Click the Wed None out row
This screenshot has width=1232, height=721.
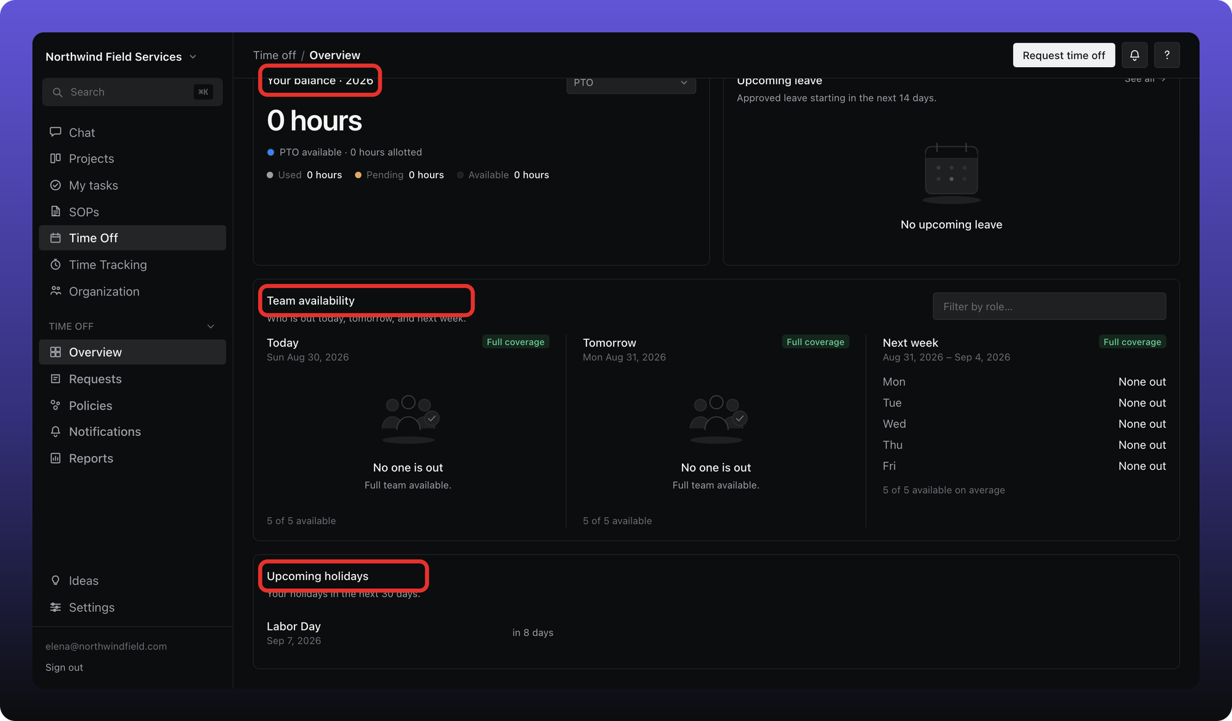tap(1024, 424)
